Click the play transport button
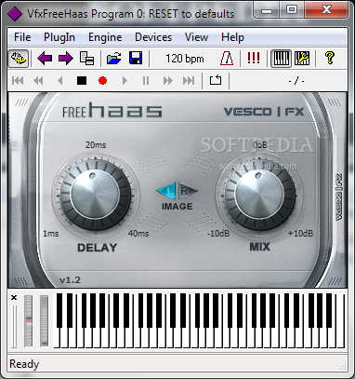The image size is (355, 379). 125,81
